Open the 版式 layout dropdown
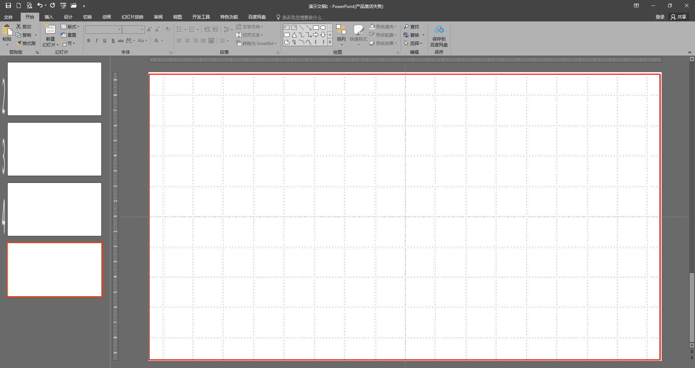Image resolution: width=695 pixels, height=368 pixels. [70, 27]
